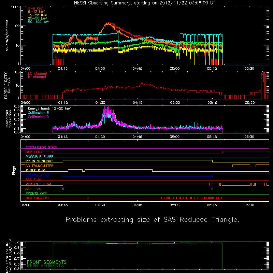Click the POSSIBLE_FLARE flag label
273x273 pixels.
click(39, 157)
